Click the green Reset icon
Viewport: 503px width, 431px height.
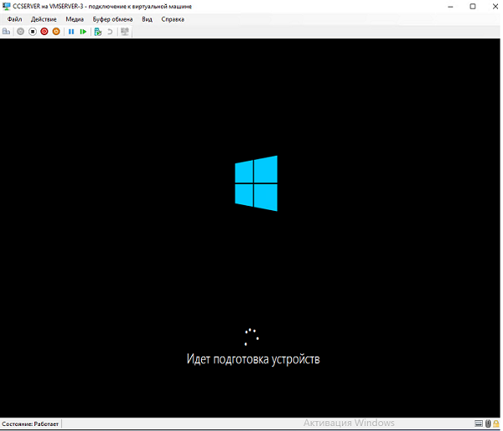[x=83, y=31]
